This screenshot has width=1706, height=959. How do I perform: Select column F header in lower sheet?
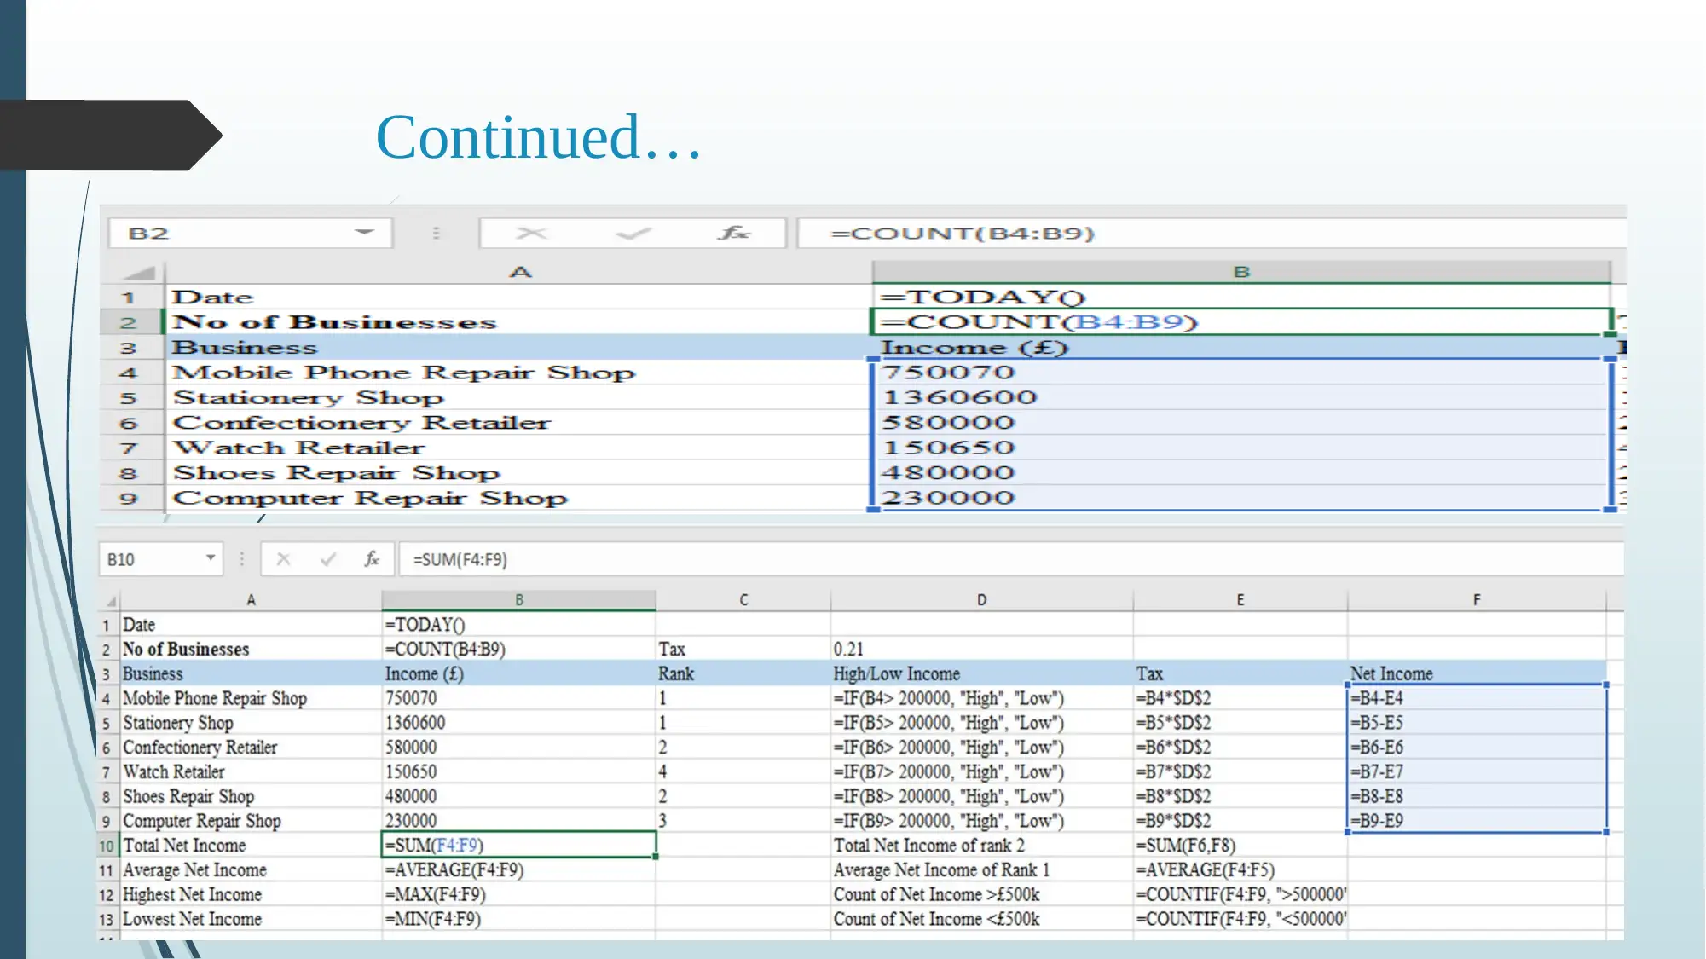[1477, 600]
